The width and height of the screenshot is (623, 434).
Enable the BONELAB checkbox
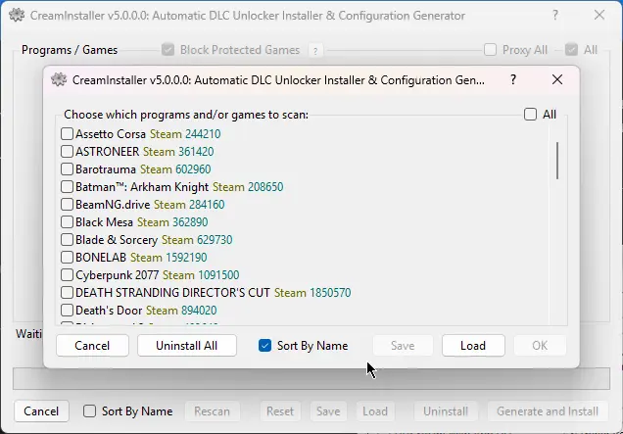pos(67,257)
